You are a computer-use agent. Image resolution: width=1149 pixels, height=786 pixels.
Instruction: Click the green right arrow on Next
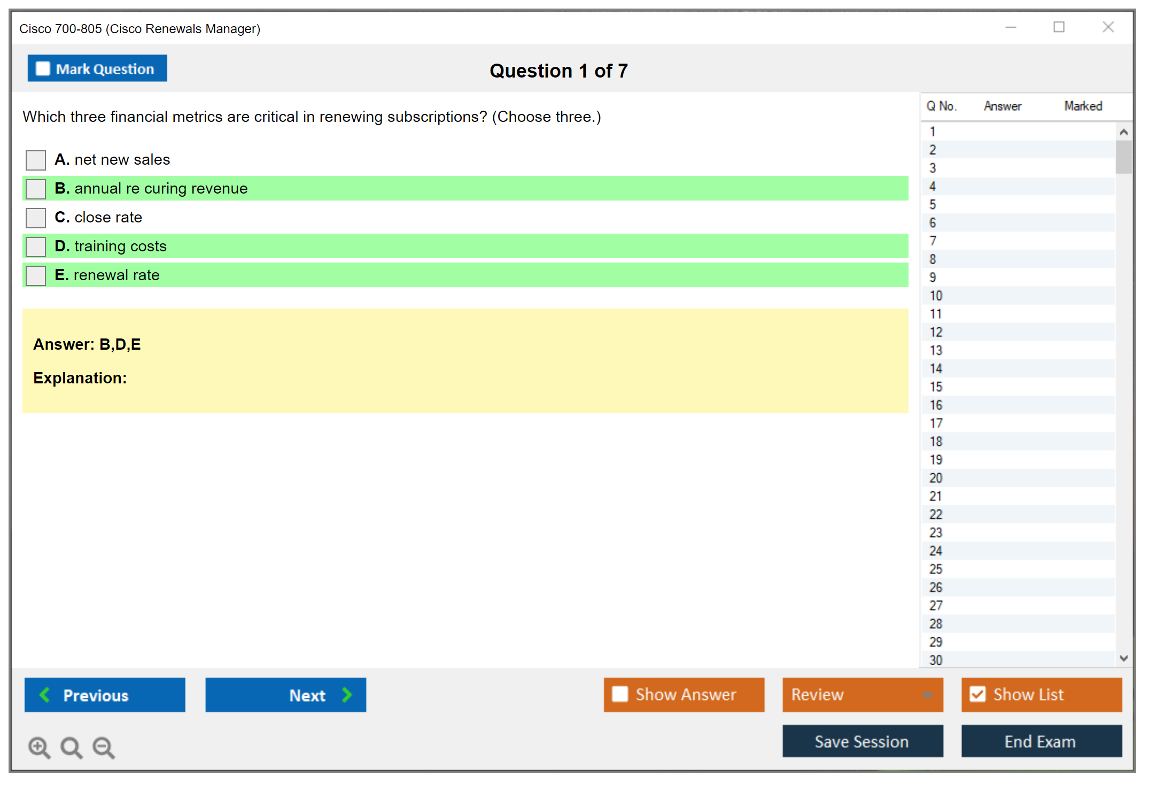(x=347, y=695)
